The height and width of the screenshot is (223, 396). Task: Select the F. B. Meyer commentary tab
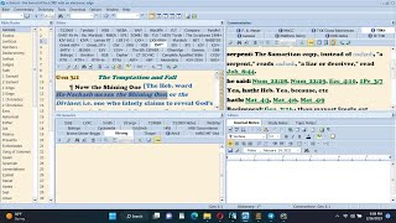(248, 31)
